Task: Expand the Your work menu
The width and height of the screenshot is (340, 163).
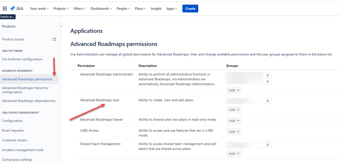Action: [40, 9]
